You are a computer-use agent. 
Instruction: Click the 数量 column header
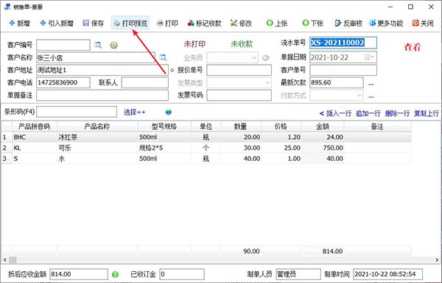[x=241, y=126]
